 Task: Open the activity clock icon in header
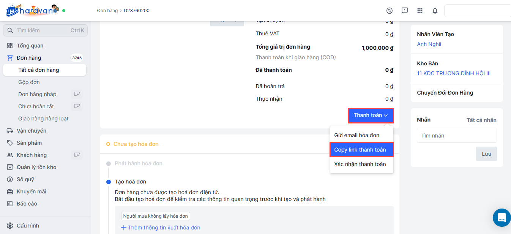[389, 11]
